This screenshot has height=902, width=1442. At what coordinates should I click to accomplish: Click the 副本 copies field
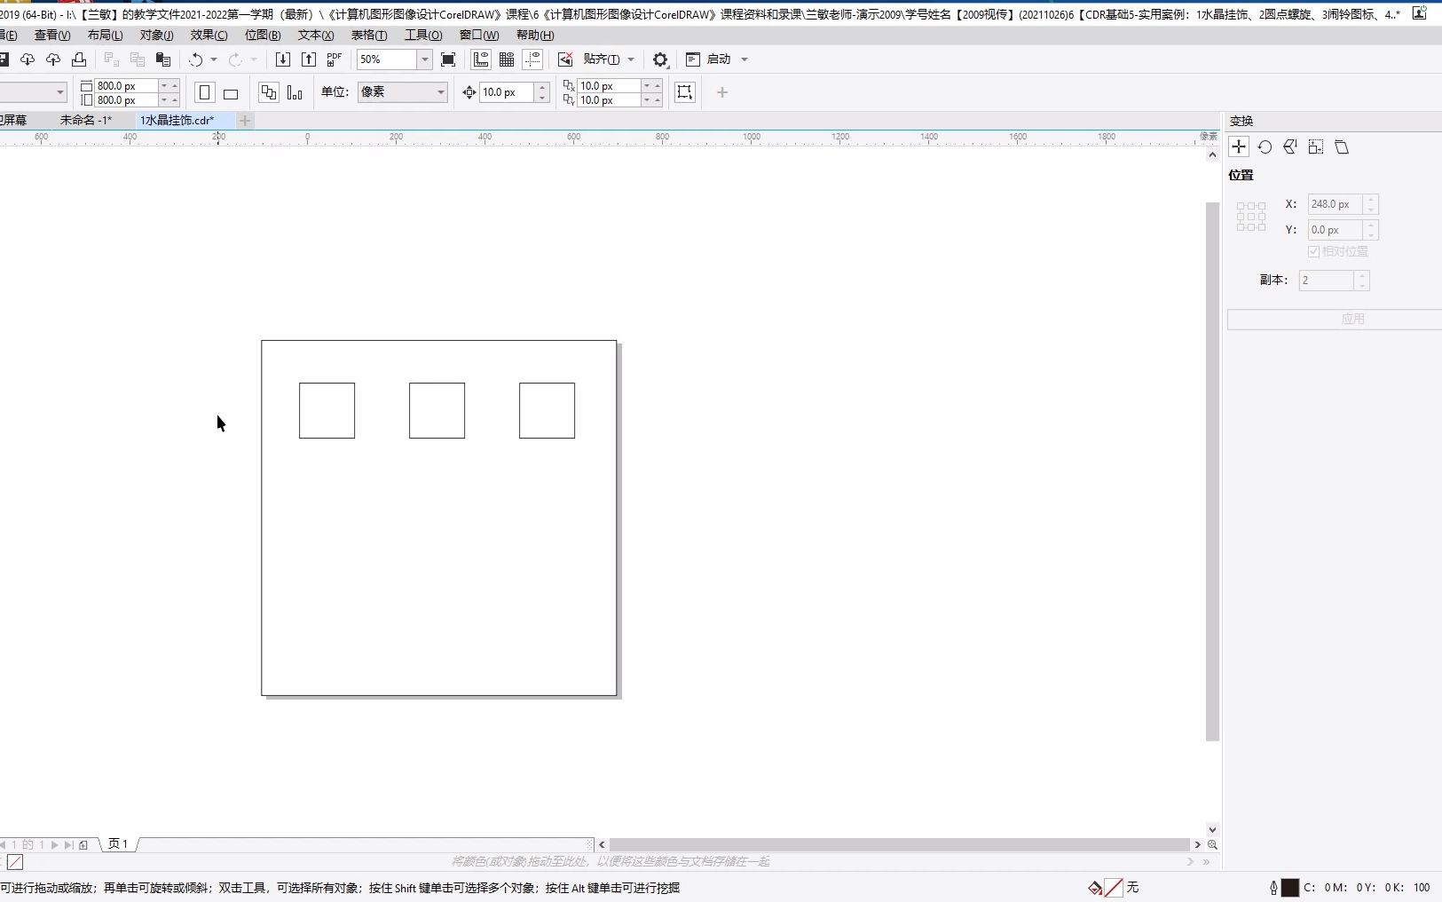1327,281
